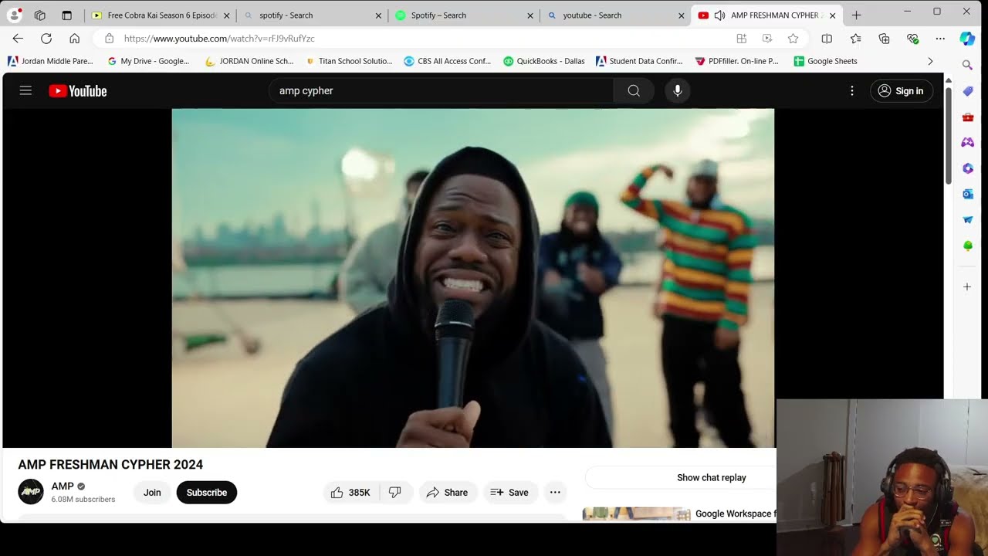Add this page to favorites with the star

click(793, 39)
